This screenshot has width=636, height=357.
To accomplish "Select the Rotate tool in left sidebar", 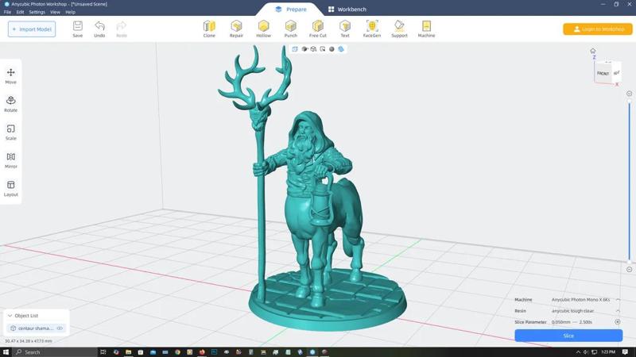I will (x=11, y=104).
